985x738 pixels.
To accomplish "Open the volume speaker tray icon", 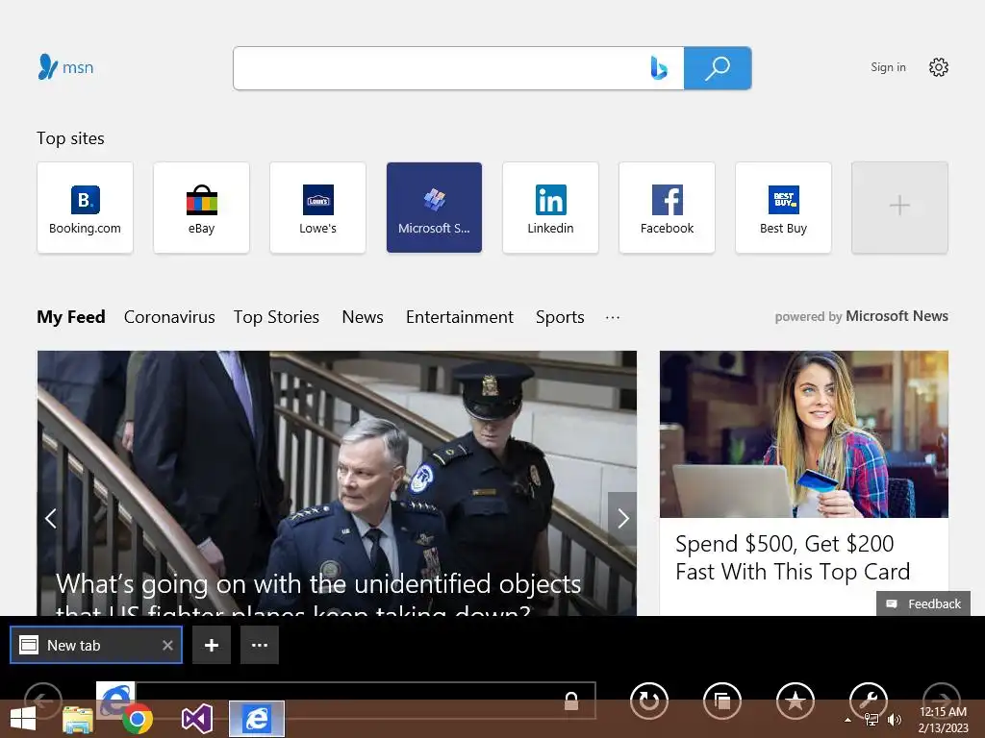I will click(x=895, y=720).
